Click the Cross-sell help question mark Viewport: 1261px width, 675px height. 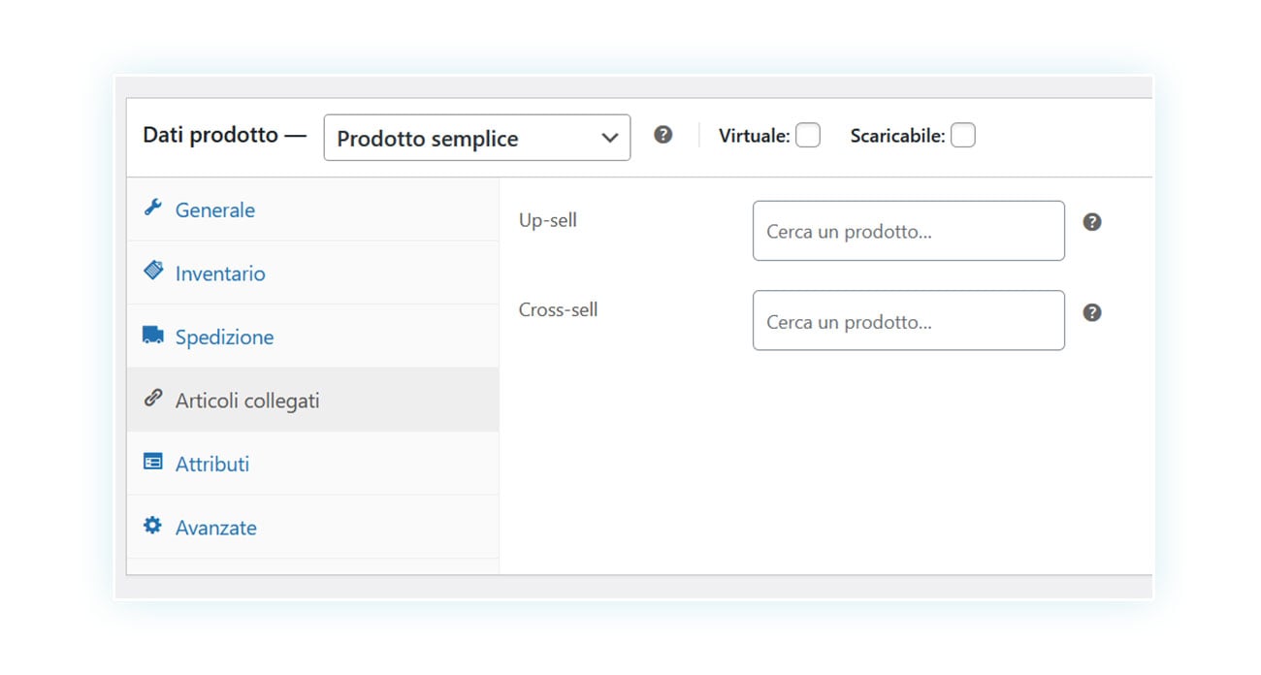click(x=1092, y=312)
